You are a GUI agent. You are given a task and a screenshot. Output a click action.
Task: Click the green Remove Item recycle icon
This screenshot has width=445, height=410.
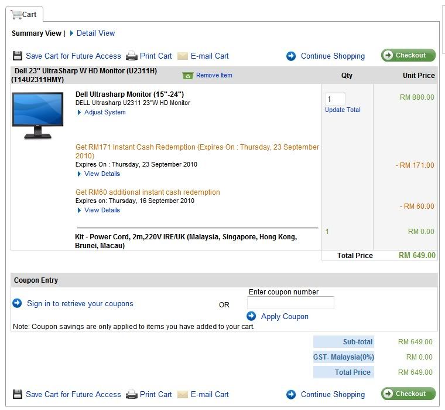[x=188, y=76]
